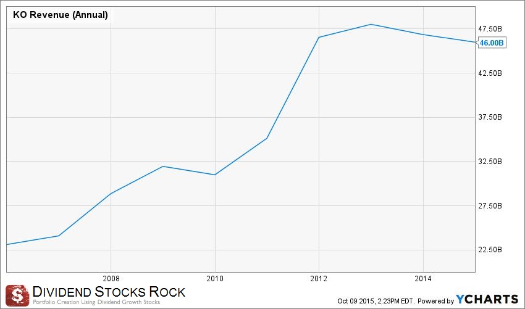Click the 22.50B y-axis label
Image resolution: width=525 pixels, height=309 pixels.
[x=491, y=250]
